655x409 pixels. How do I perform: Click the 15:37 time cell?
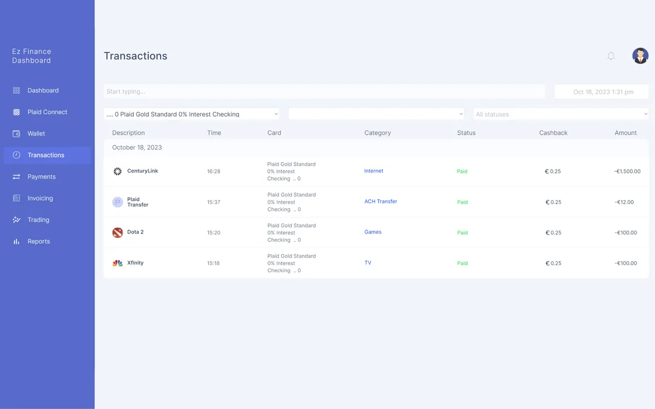pyautogui.click(x=213, y=202)
